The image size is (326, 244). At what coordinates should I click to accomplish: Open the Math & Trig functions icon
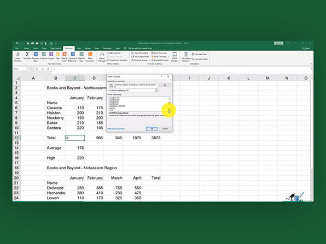click(x=81, y=56)
